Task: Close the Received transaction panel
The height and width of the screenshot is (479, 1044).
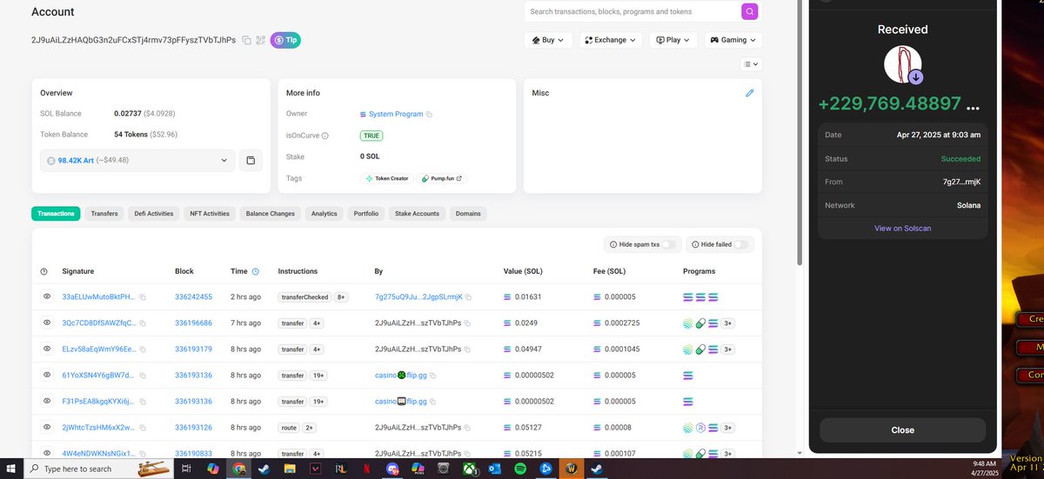Action: point(902,430)
